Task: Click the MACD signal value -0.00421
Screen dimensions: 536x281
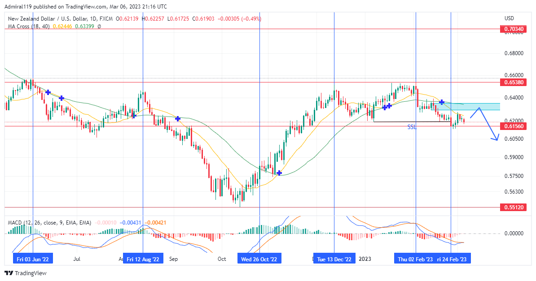Action: pos(155,223)
